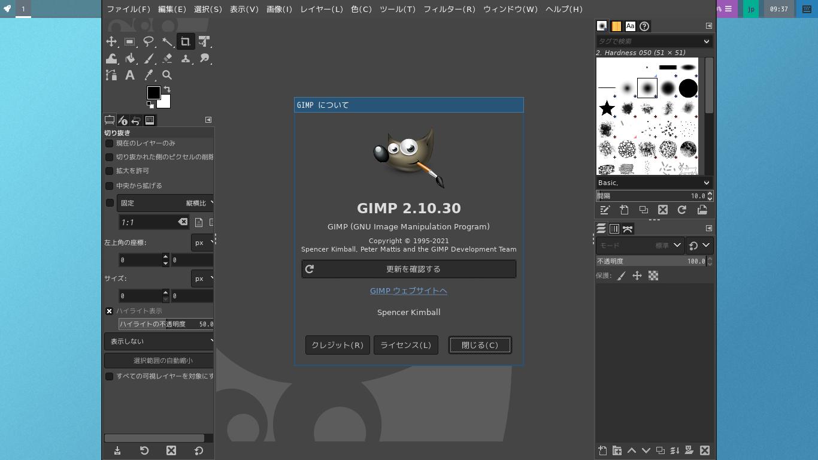This screenshot has width=818, height=460.
Task: Reset tool options to defaults
Action: (199, 450)
